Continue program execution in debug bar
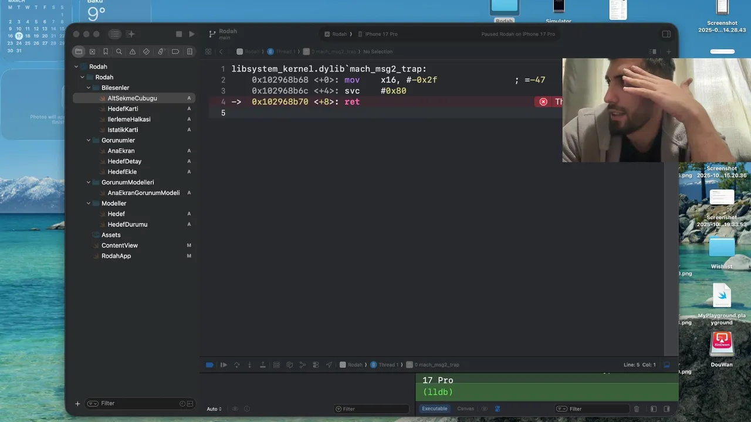This screenshot has width=751, height=422. point(224,365)
